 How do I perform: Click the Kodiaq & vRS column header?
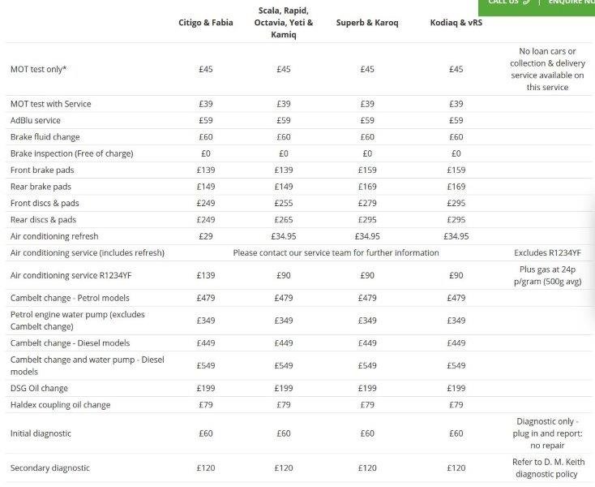tap(456, 23)
